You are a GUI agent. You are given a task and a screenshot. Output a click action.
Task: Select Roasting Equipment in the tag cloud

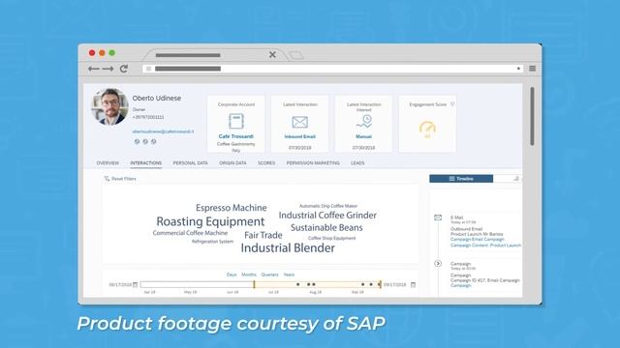pyautogui.click(x=210, y=221)
